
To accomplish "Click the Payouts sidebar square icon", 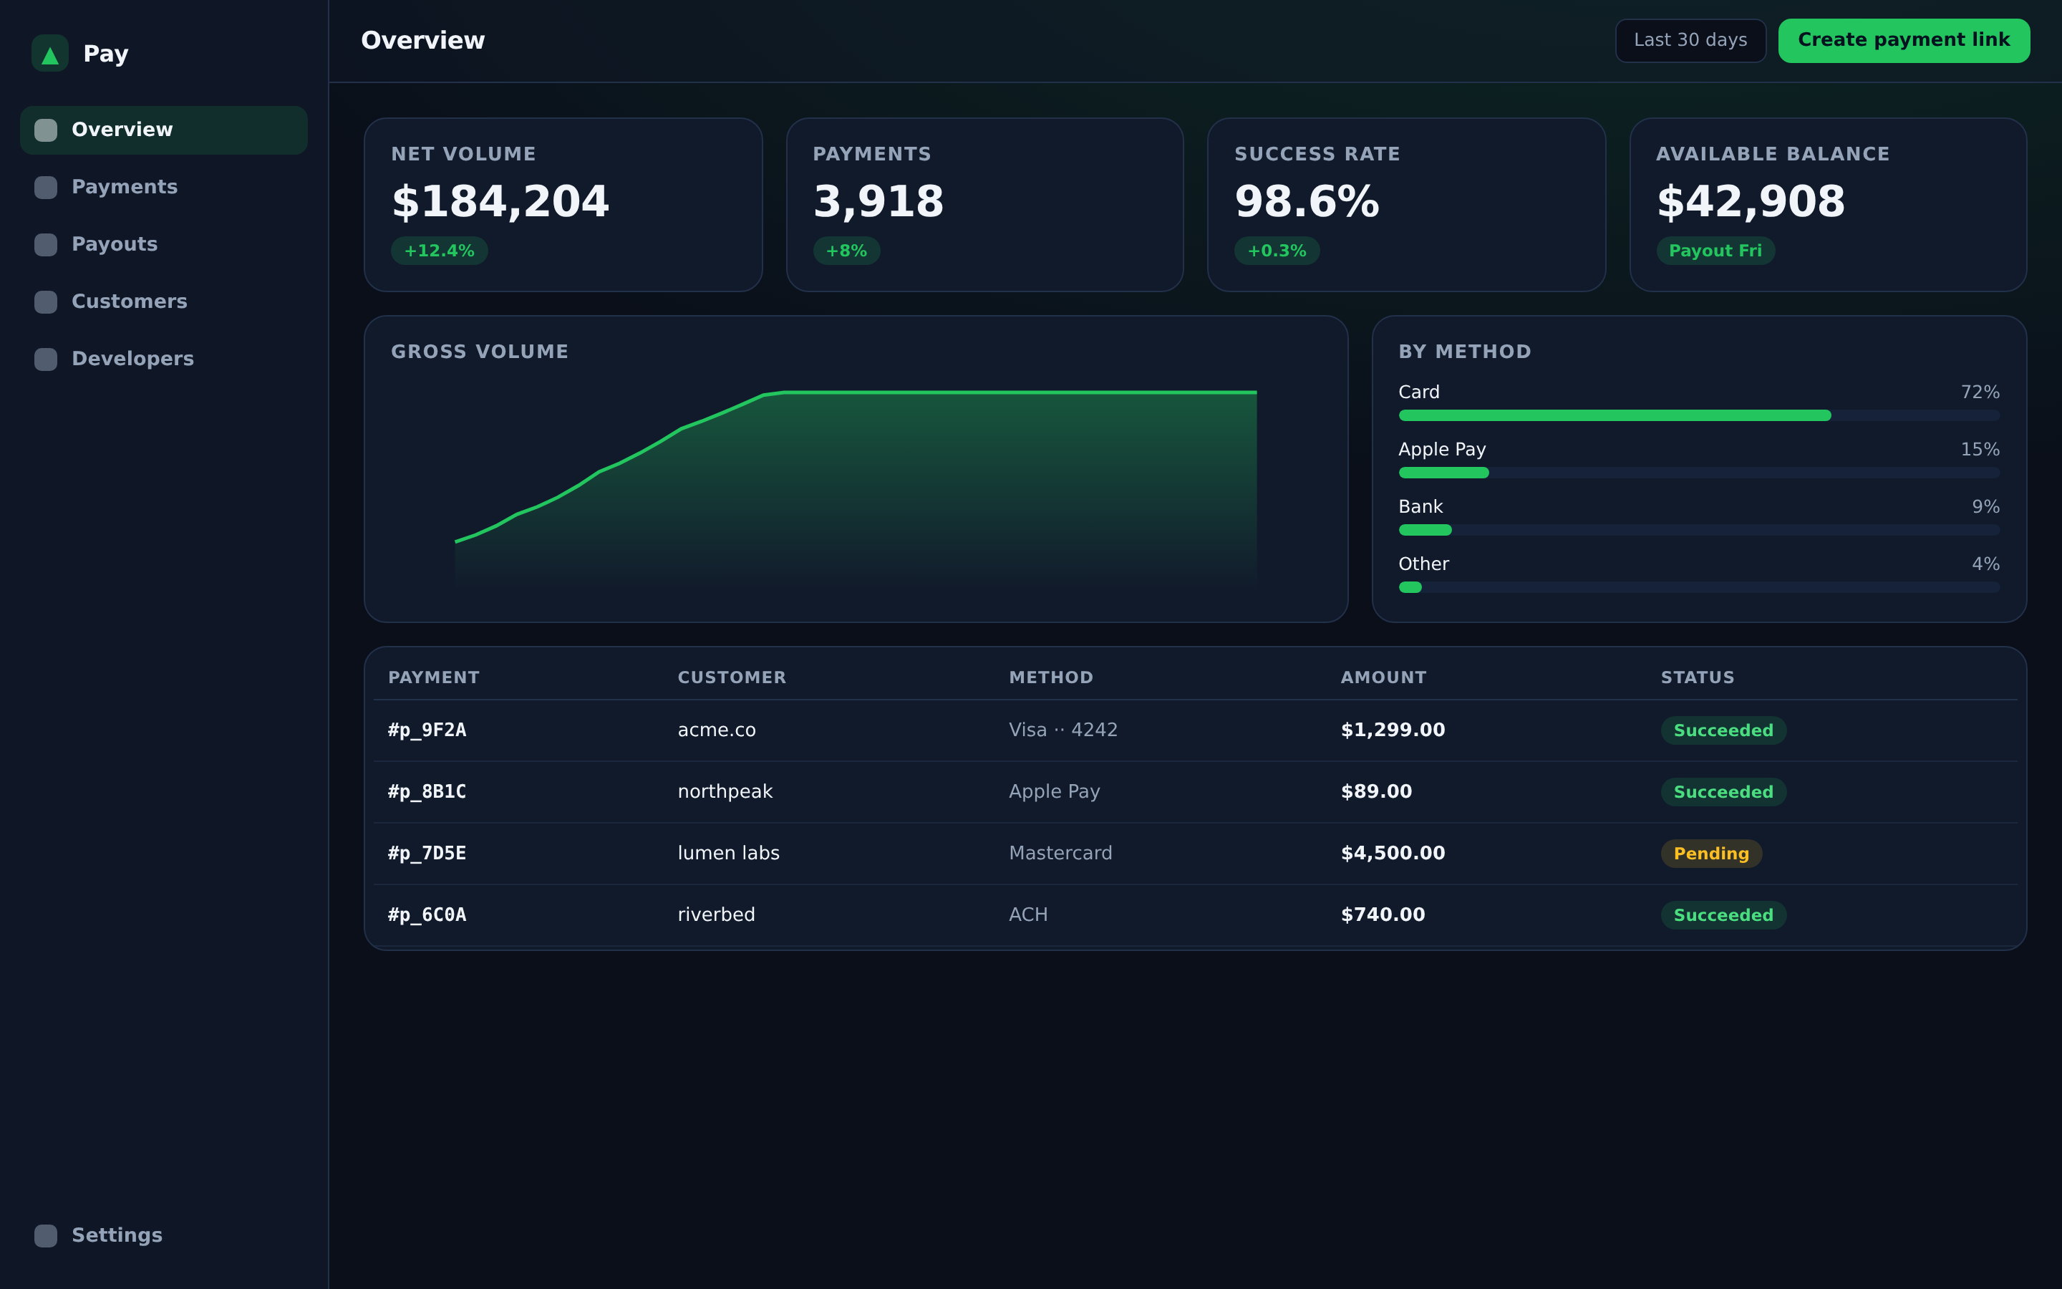I will click(46, 245).
